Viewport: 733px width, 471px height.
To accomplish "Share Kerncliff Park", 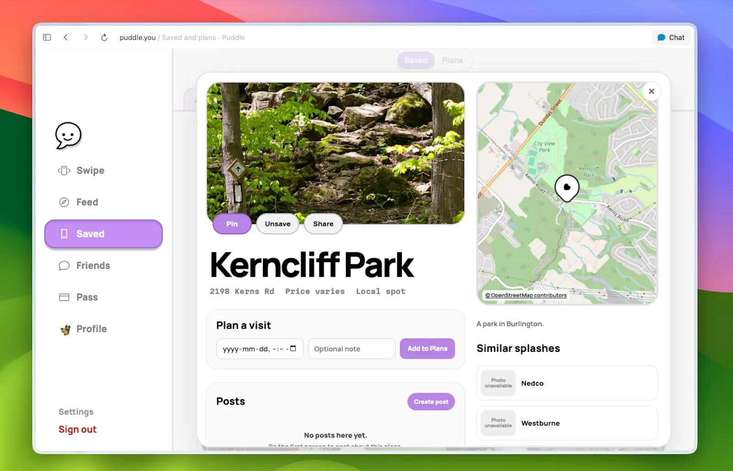I will tap(323, 224).
